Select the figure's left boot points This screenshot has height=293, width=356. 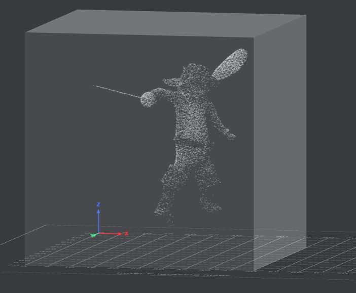[164, 205]
